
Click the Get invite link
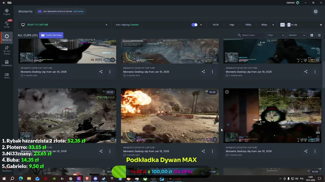(78, 11)
